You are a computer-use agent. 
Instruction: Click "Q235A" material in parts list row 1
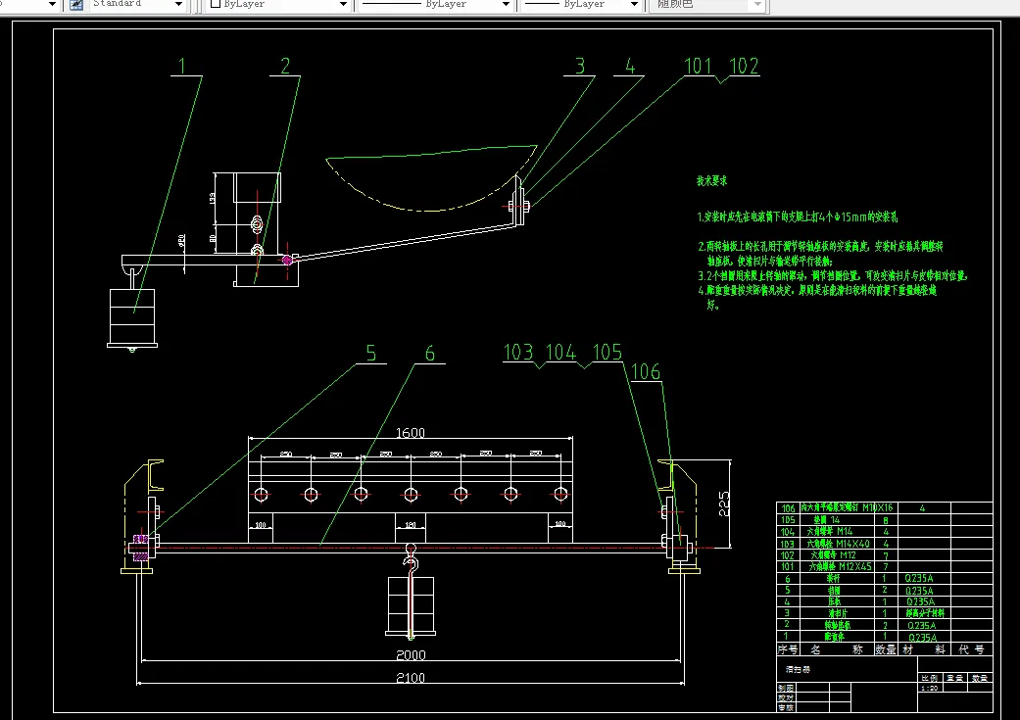pos(922,638)
